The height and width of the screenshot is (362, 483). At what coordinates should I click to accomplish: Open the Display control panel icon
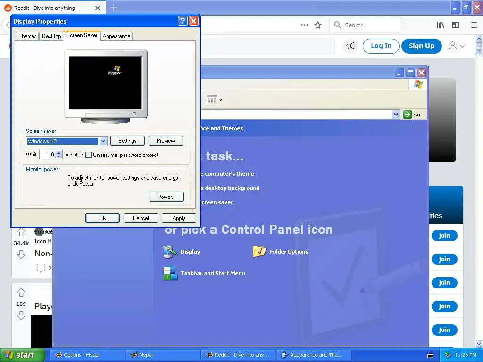[x=181, y=252]
